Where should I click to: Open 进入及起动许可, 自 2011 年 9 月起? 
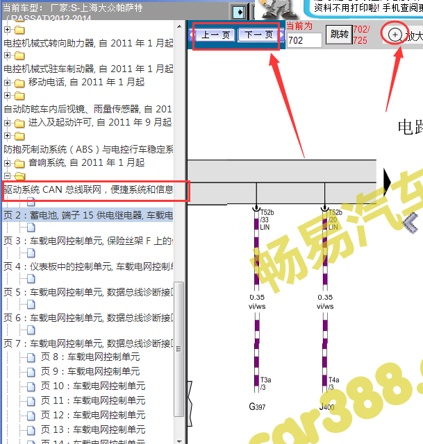tap(100, 122)
